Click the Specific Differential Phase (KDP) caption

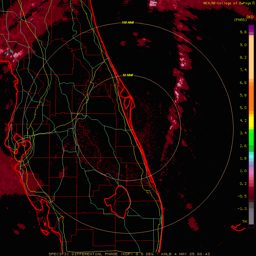(x=91, y=254)
